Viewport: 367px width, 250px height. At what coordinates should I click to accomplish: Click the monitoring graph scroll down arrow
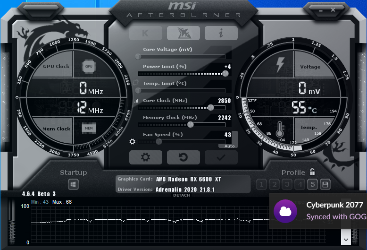pos(346,240)
